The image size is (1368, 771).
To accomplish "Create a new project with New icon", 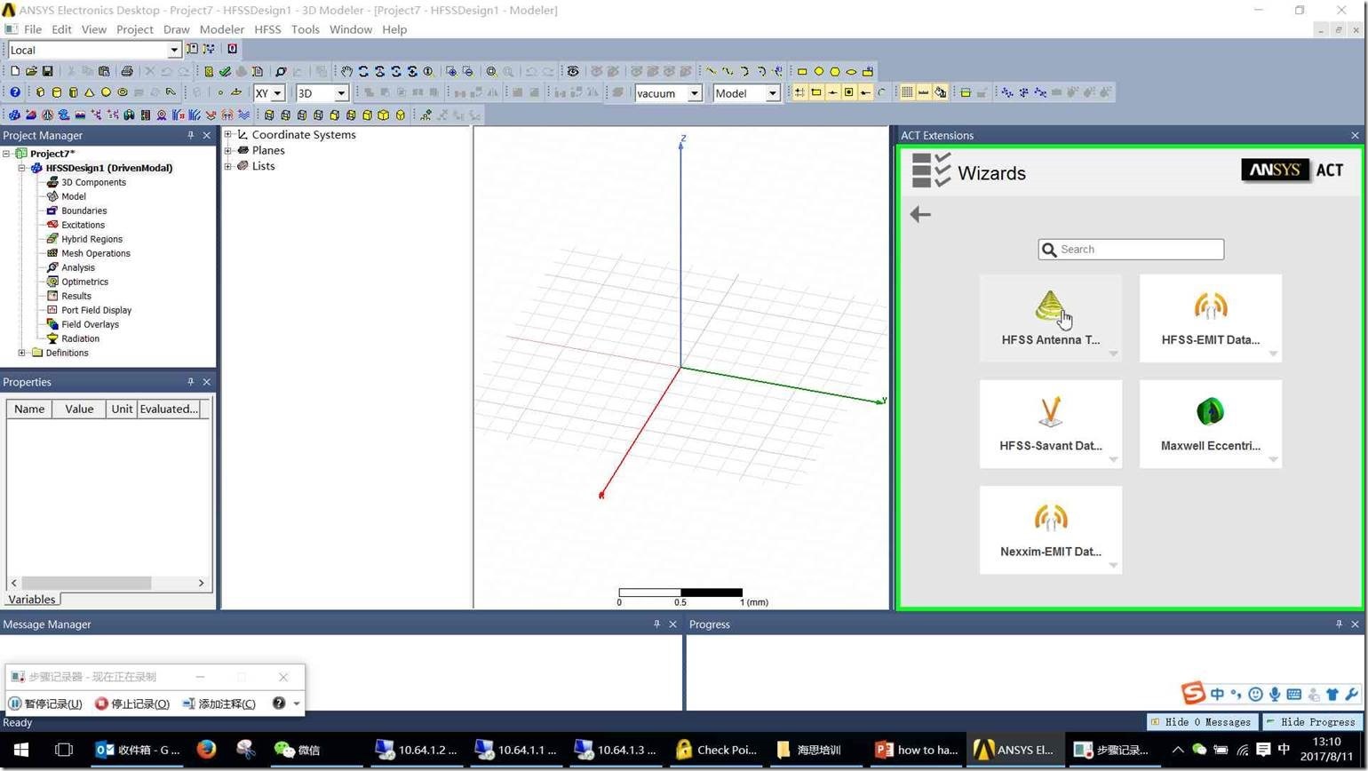I will [14, 71].
